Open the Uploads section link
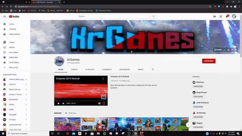The width and height of the screenshot is (242, 136). pyautogui.click(x=58, y=113)
